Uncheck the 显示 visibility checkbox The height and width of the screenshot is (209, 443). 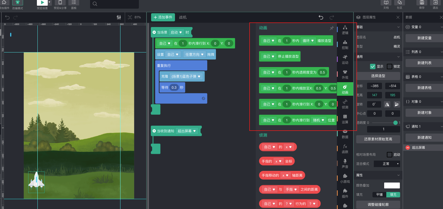click(373, 67)
